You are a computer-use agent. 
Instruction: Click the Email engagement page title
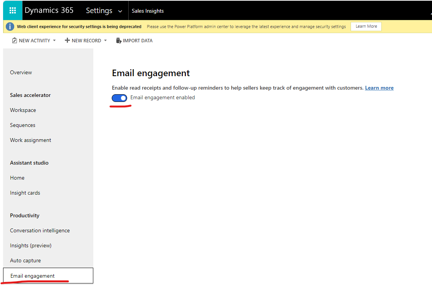(x=151, y=73)
